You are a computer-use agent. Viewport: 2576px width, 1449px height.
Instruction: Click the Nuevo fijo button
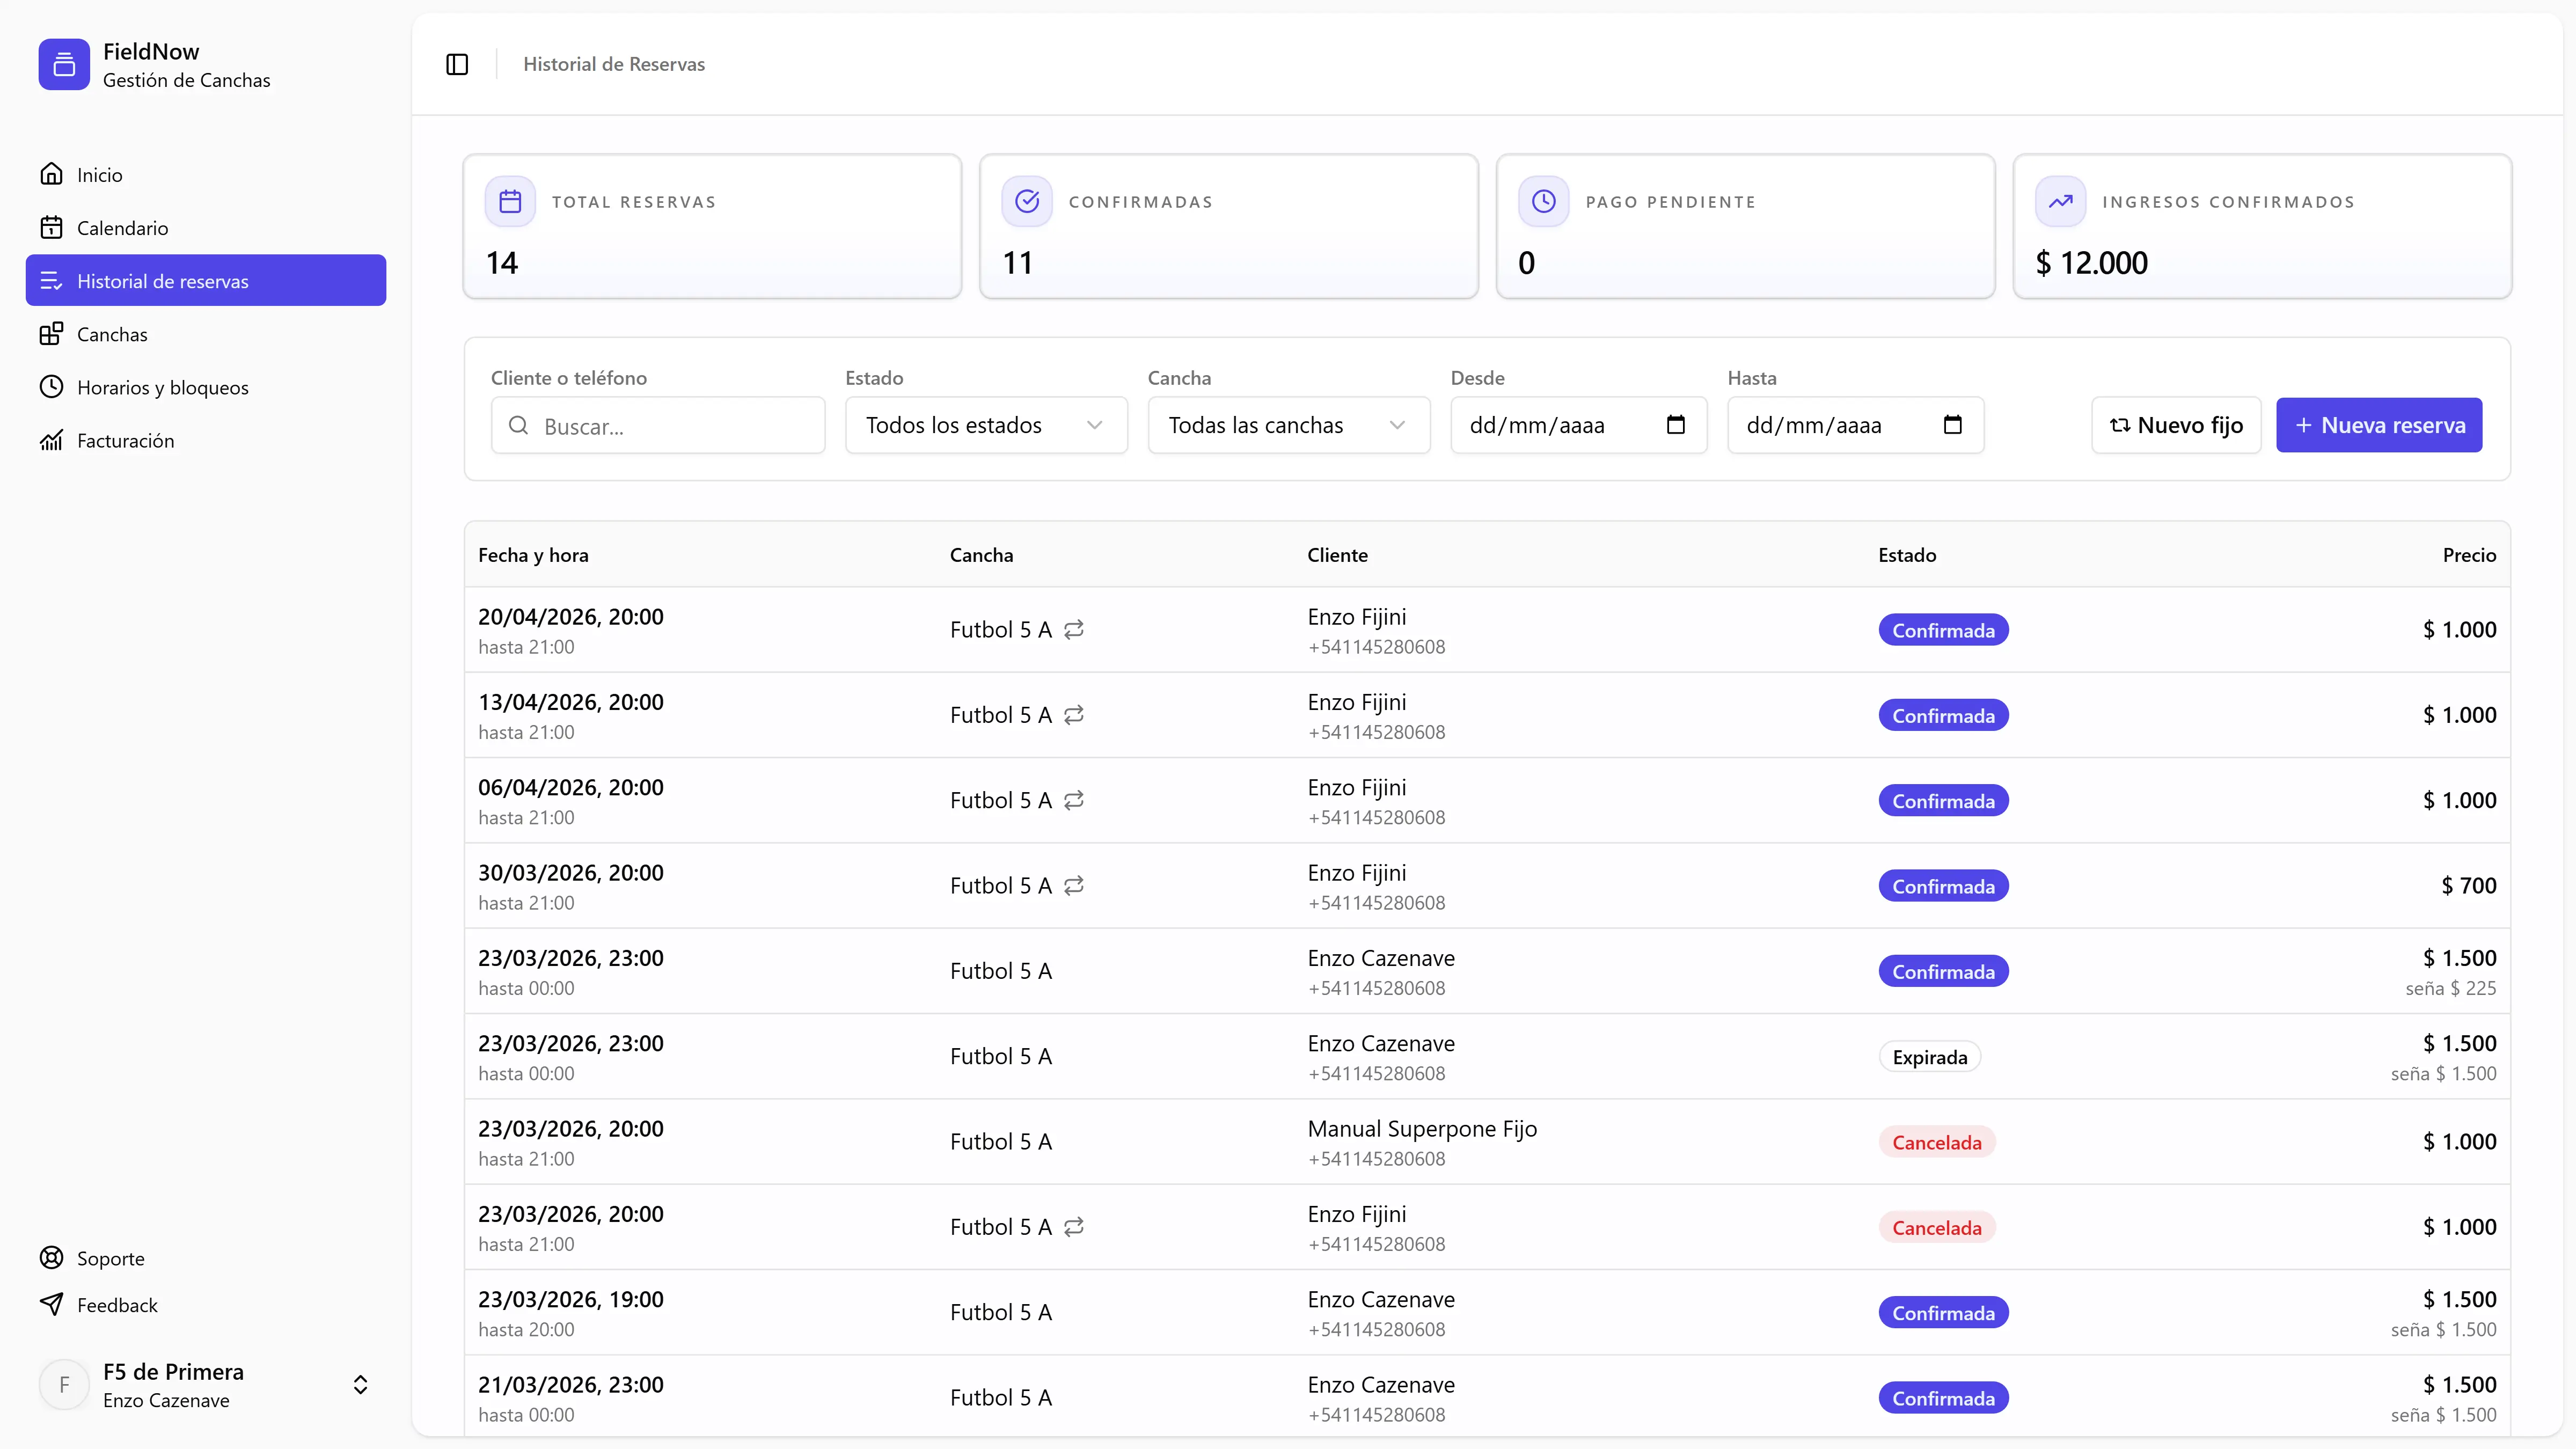(2175, 425)
